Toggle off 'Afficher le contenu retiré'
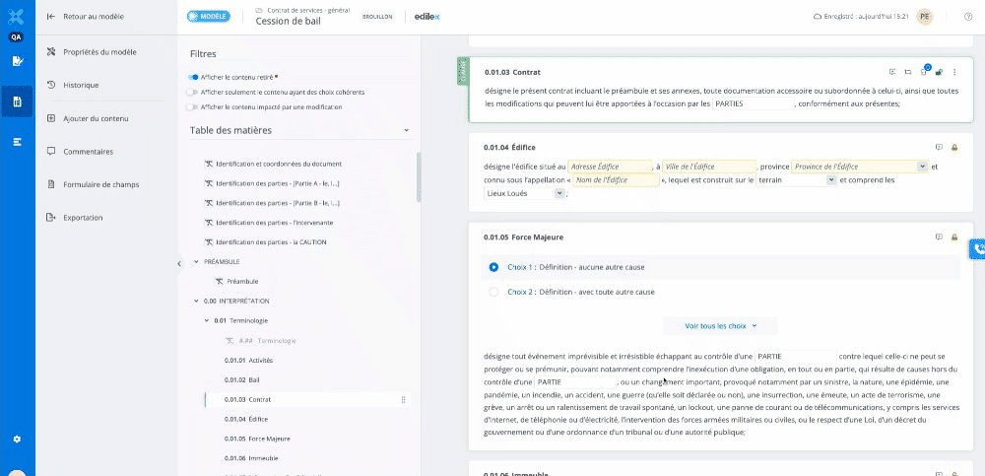 [x=194, y=76]
